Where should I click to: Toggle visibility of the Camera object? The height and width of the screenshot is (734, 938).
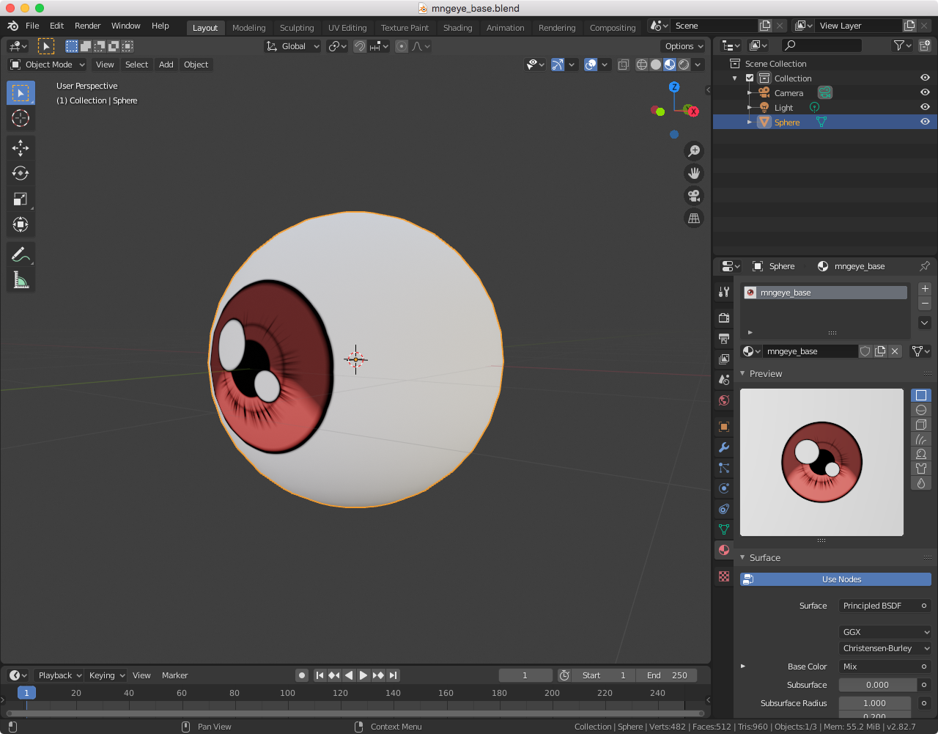(925, 92)
